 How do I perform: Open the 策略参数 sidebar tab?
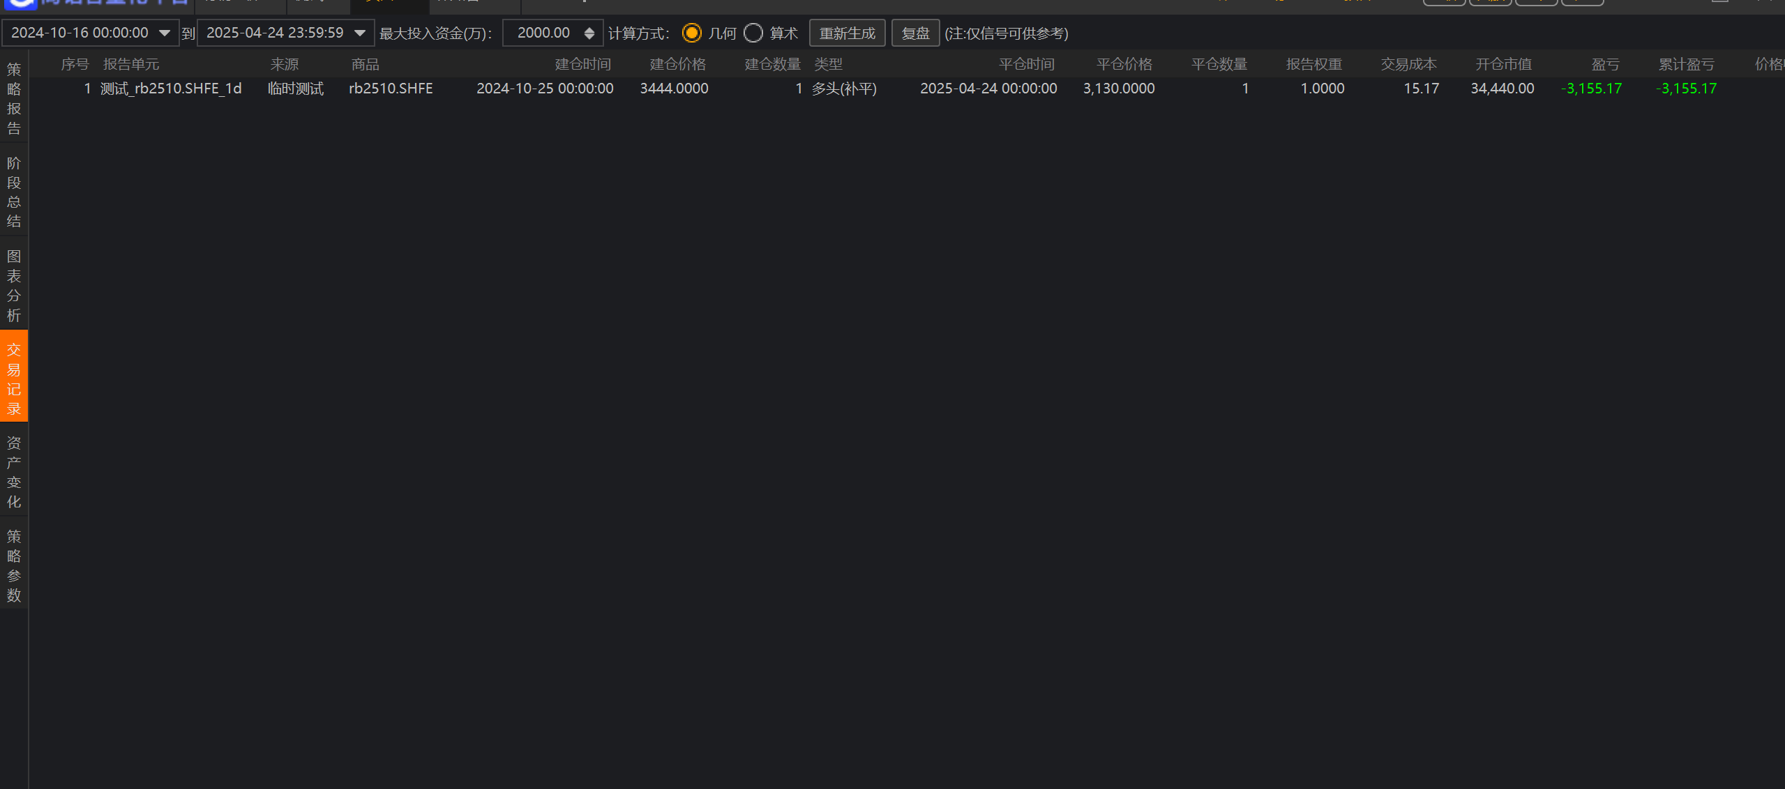(14, 565)
